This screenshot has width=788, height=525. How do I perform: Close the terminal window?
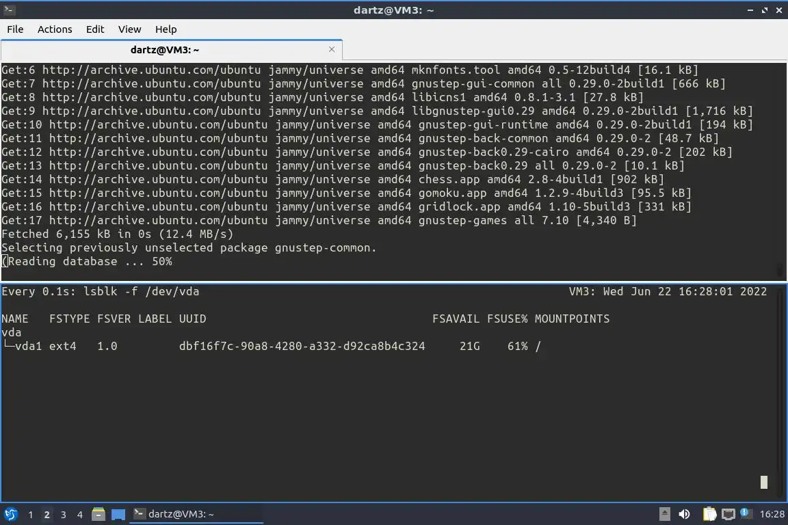pos(779,10)
